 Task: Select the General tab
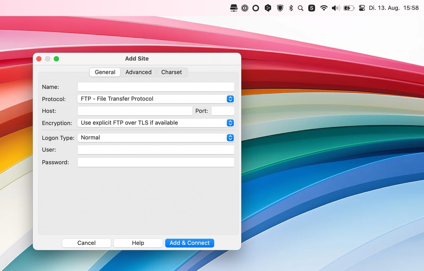(105, 72)
